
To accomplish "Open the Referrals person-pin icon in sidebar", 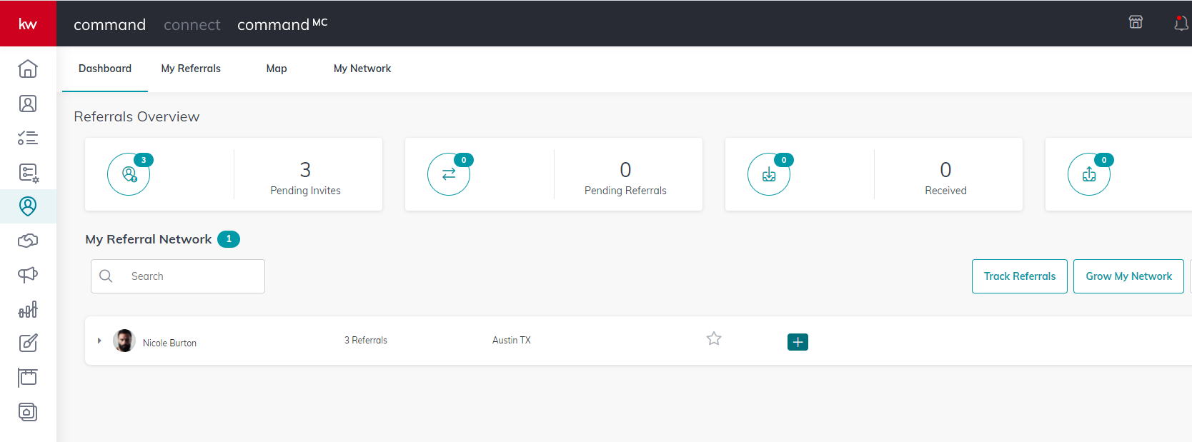I will coord(28,206).
